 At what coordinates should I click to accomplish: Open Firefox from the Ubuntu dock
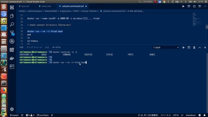[4, 90]
